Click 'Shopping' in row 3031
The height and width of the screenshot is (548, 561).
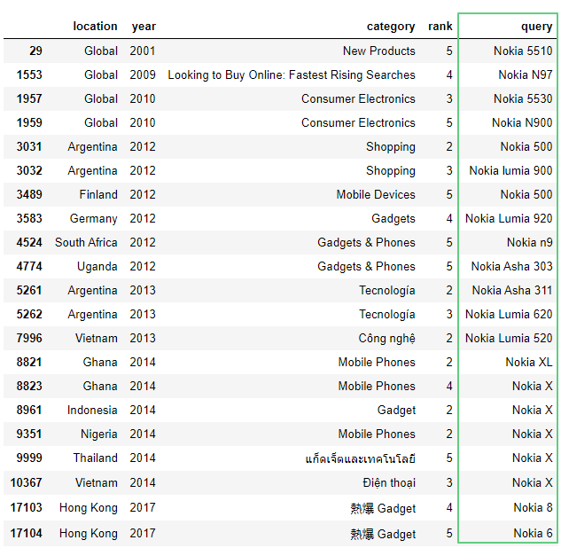390,147
